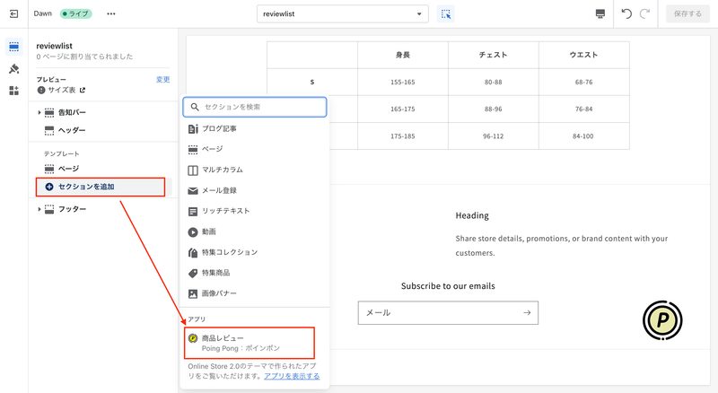Image resolution: width=718 pixels, height=393 pixels.
Task: Click the フッター section icon
Action: pyautogui.click(x=49, y=209)
